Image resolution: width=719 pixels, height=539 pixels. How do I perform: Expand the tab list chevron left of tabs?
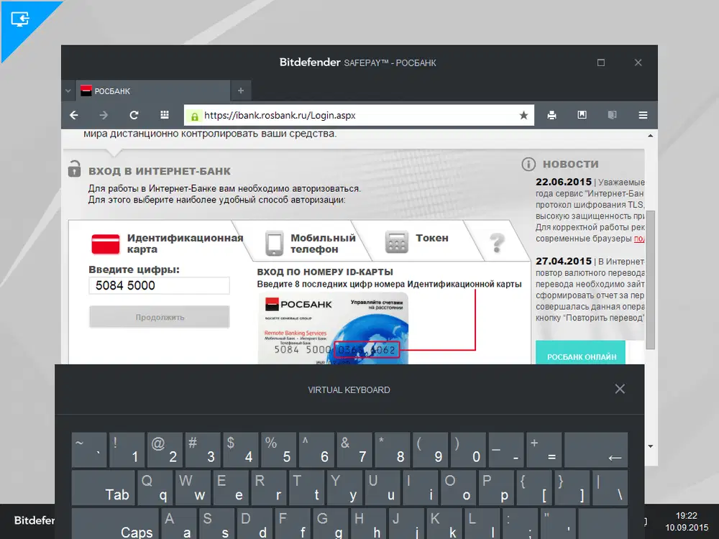[x=68, y=91]
